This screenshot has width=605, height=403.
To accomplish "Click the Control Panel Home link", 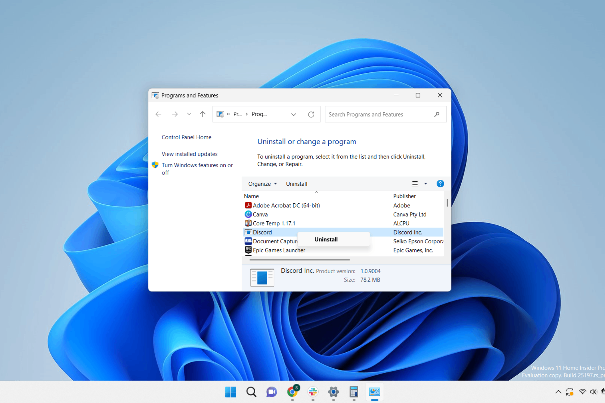I will (186, 137).
